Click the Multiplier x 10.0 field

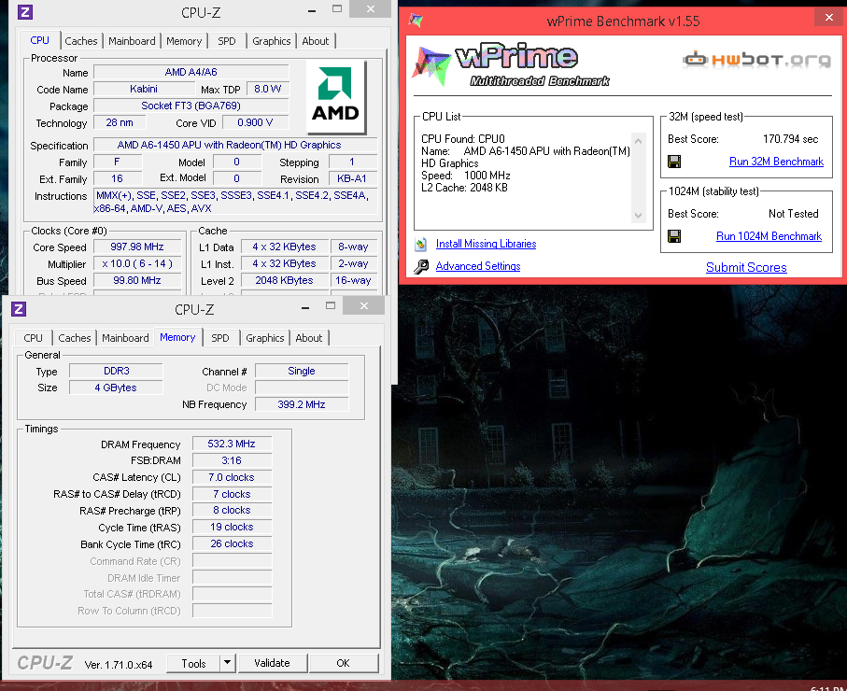click(137, 263)
